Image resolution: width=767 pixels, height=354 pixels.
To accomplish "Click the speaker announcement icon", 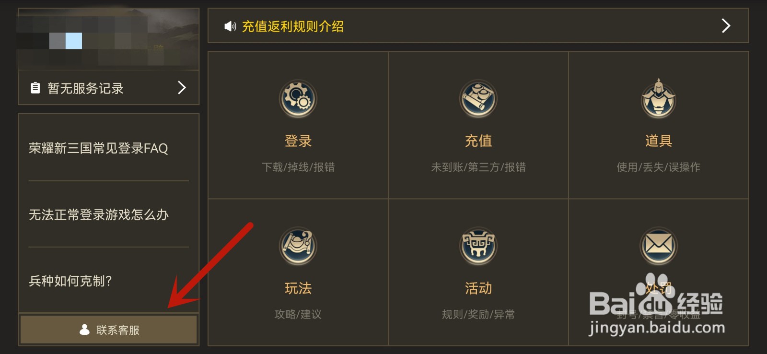I will tap(230, 26).
